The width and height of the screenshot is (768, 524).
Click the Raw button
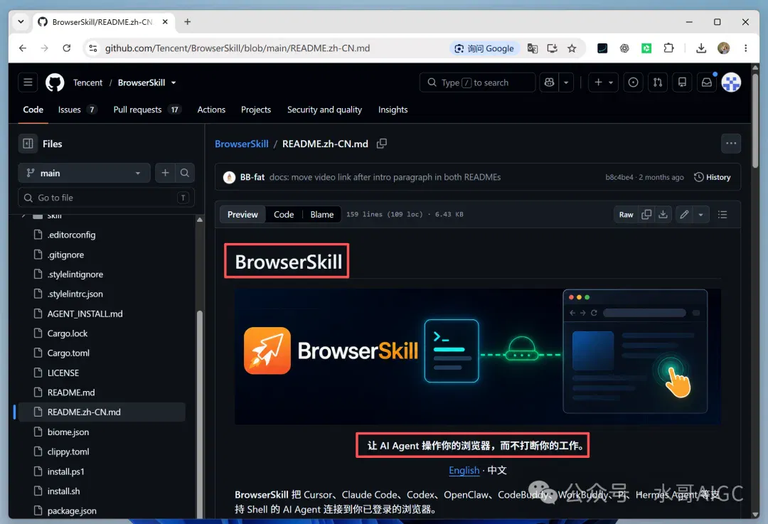[626, 215]
